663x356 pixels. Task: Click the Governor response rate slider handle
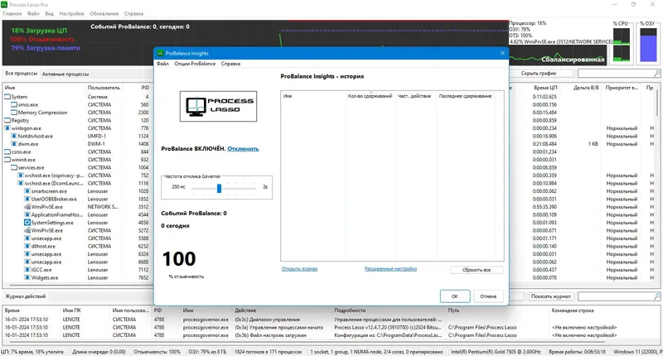[x=219, y=188]
